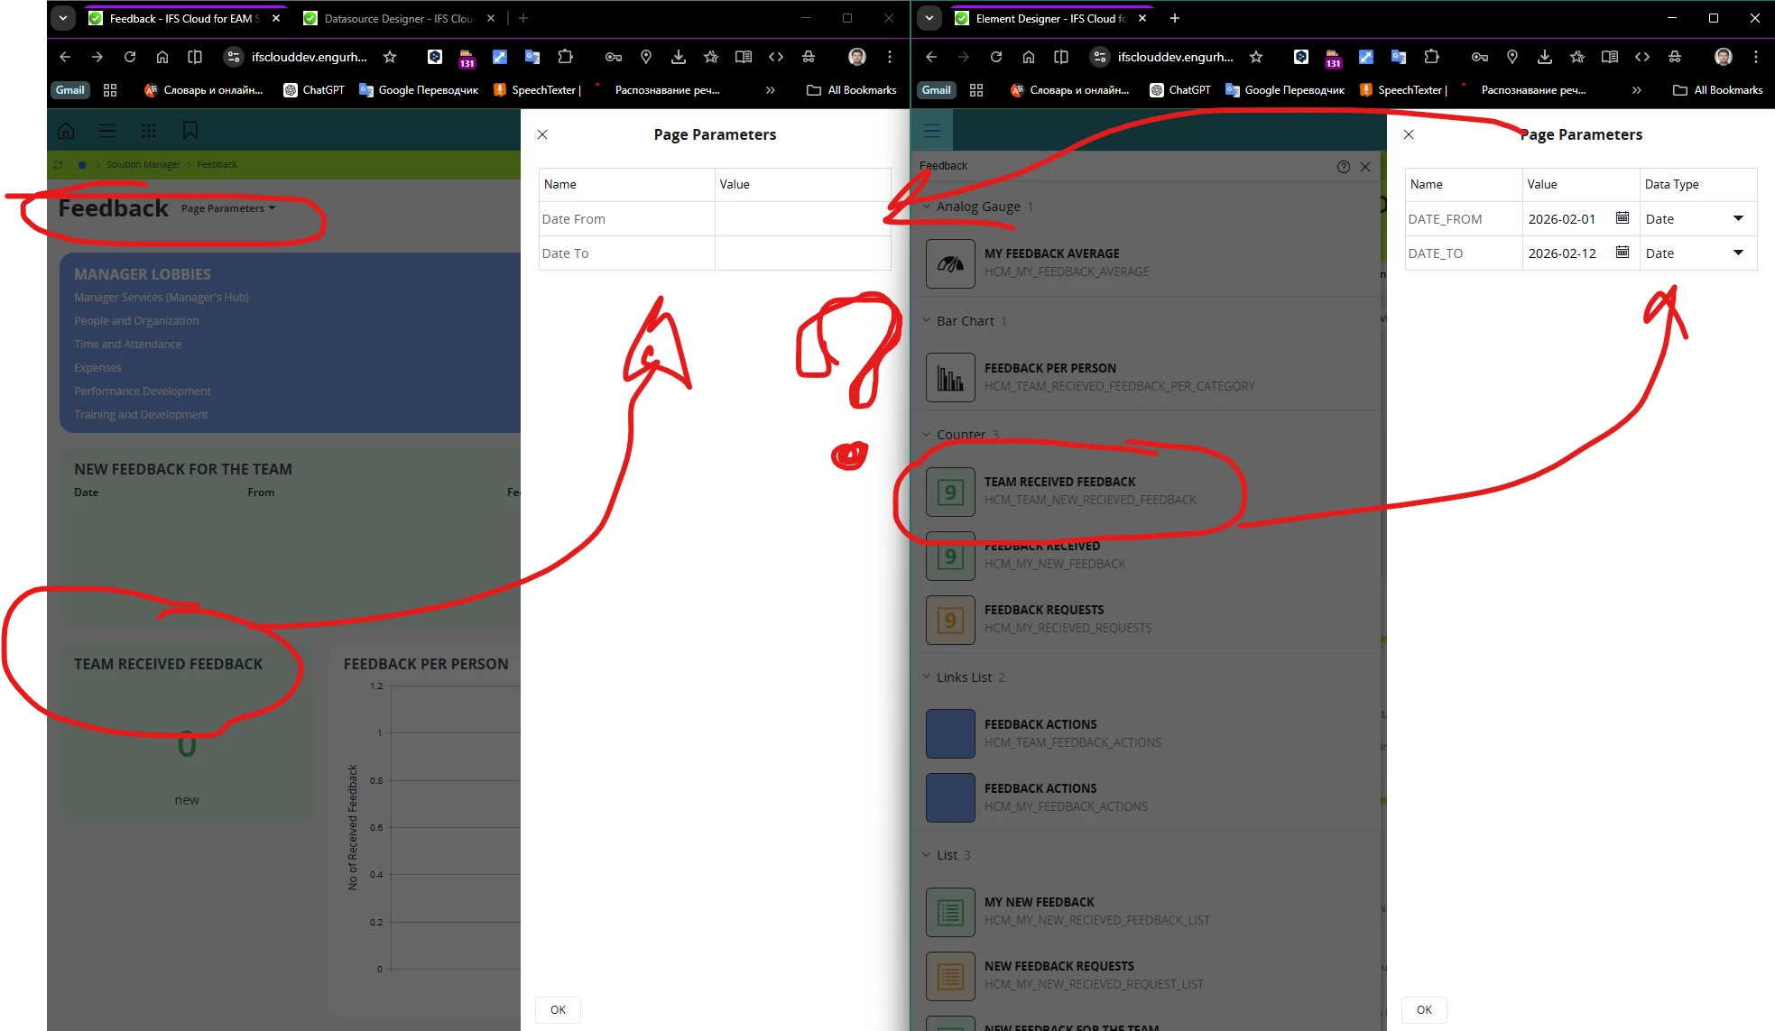This screenshot has width=1775, height=1031.
Task: Collapse the Analog Gauge section
Action: coord(926,207)
